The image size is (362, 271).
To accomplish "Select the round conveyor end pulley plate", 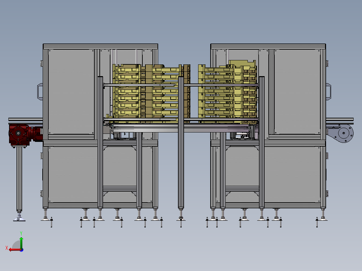I will coord(344,133).
